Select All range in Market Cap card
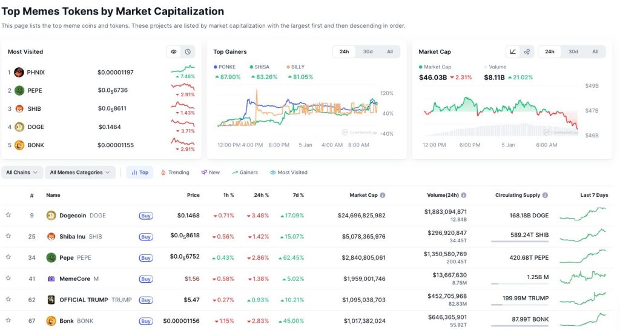Viewport: 620px width, 330px height. (x=595, y=52)
